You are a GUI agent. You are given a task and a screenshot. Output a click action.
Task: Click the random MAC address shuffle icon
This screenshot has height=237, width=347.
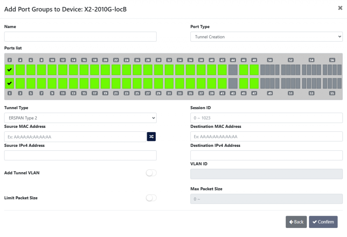(151, 136)
